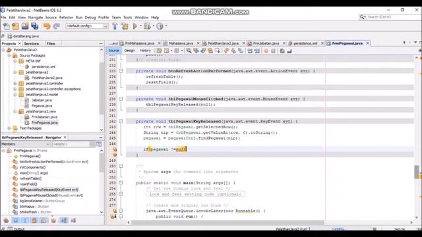Switch to FrmJabatan.java editor tab

(x=266, y=43)
